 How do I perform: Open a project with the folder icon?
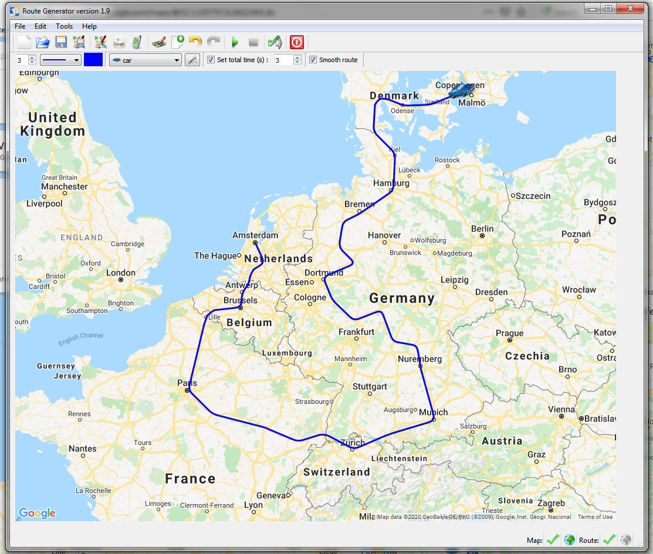coord(42,42)
